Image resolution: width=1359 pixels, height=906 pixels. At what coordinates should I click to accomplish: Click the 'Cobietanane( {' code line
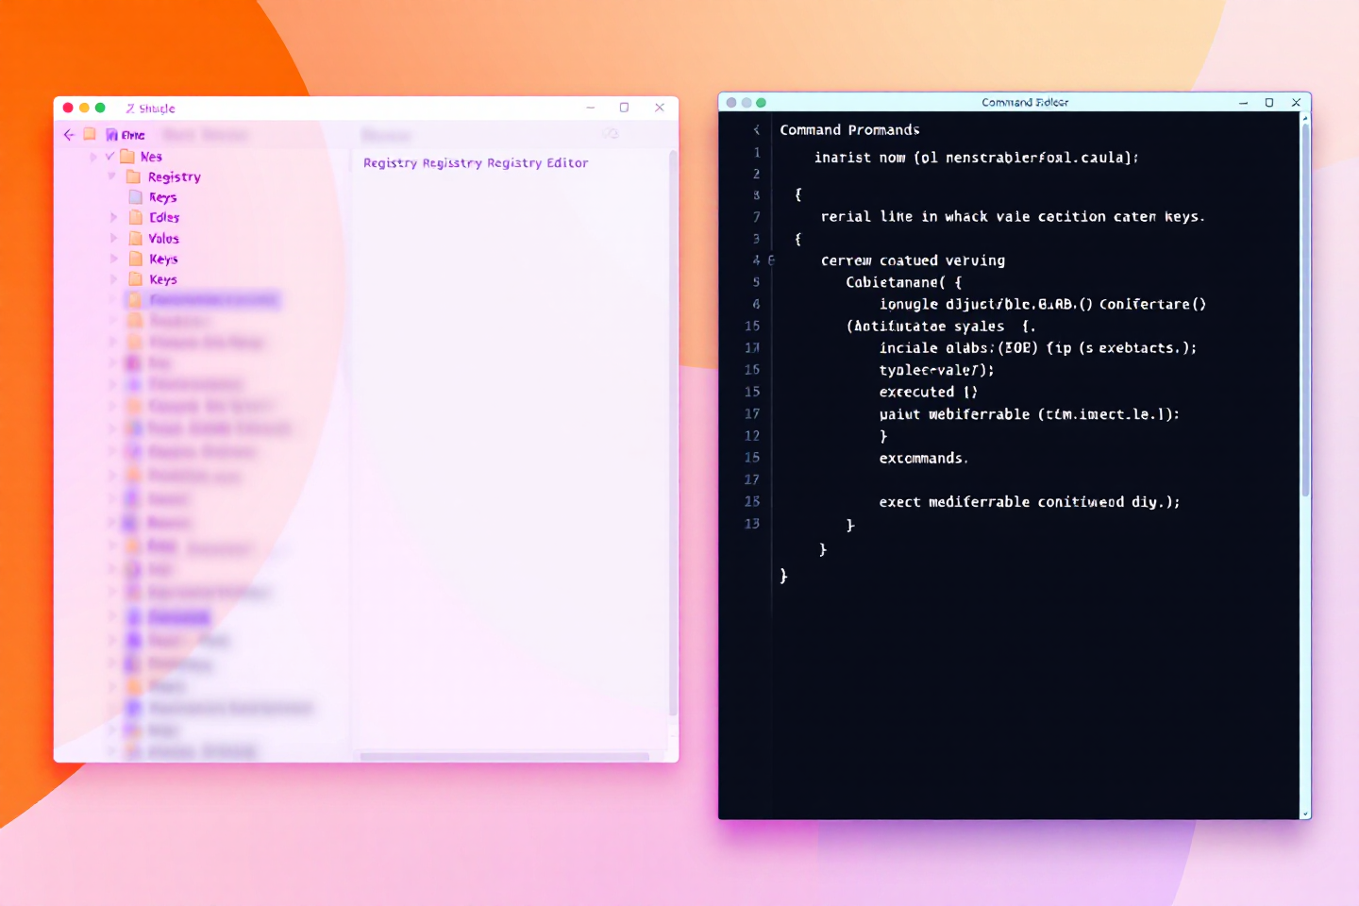point(904,282)
